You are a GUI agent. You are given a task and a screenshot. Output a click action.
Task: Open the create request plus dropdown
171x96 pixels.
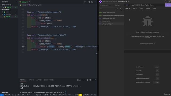121,9
